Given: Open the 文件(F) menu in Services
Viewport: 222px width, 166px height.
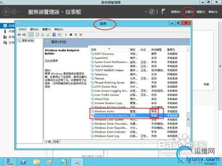Looking at the screenshot, I should pyautogui.click(x=23, y=29).
